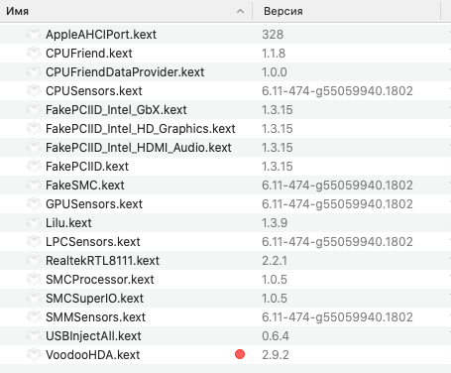Select the file name Lilu.kext
The height and width of the screenshot is (373, 451).
[x=68, y=223]
